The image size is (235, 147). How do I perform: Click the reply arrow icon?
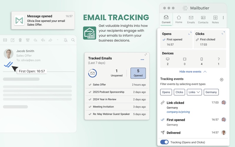coord(35,40)
